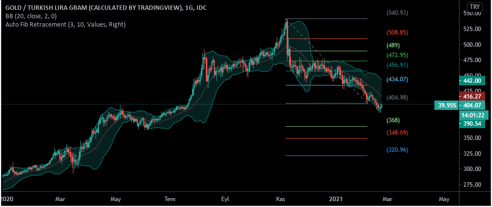This screenshot has width=492, height=207.
Task: Click the (320.96) Fibonacci level label
Action: pos(397,150)
